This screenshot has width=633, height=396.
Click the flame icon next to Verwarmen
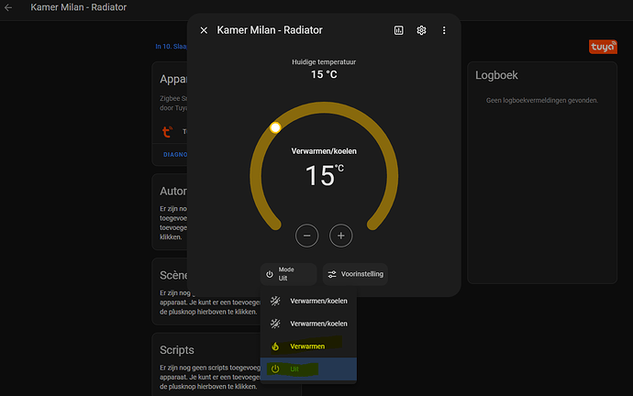point(275,346)
